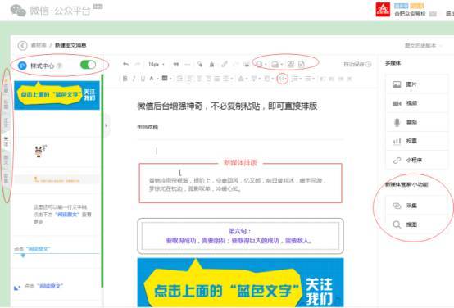
Task: Insert an image via 图片
Action: (417, 84)
